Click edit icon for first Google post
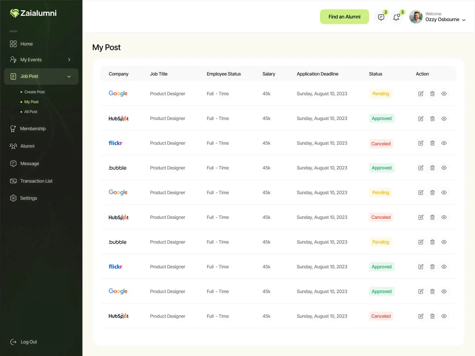 (x=421, y=94)
